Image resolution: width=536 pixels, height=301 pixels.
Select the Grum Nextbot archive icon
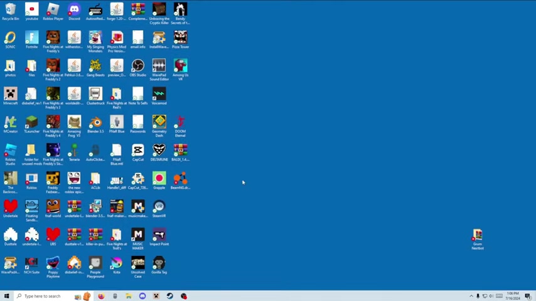pyautogui.click(x=478, y=236)
